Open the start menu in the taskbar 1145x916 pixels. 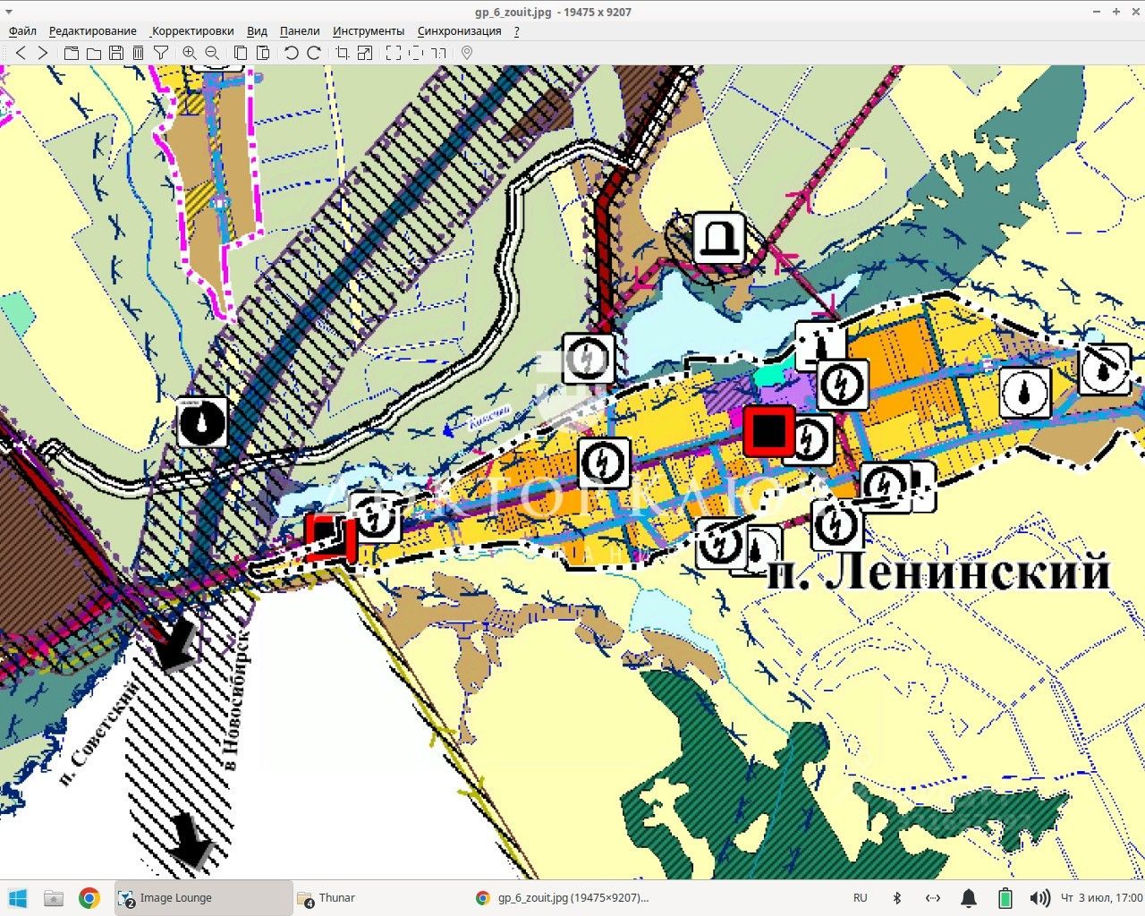tap(17, 898)
